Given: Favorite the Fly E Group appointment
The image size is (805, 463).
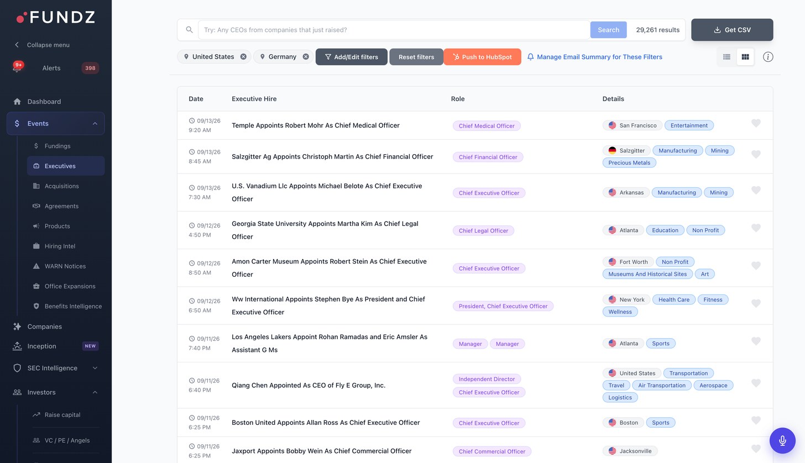Looking at the screenshot, I should (x=756, y=383).
